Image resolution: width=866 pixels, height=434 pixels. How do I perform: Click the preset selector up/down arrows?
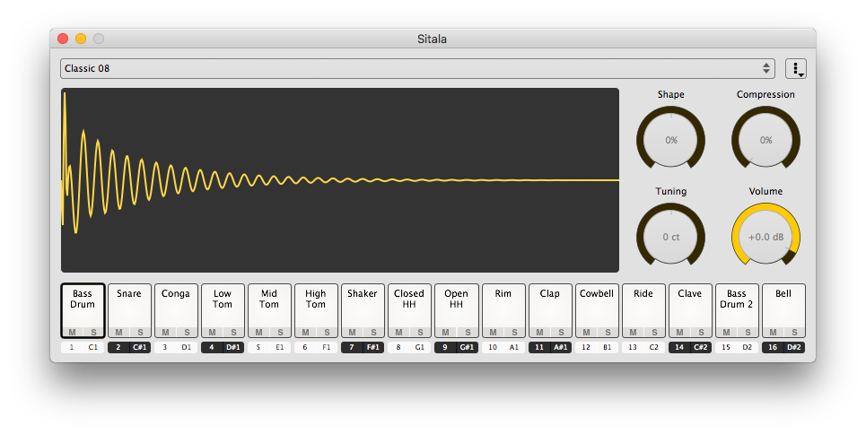[766, 68]
